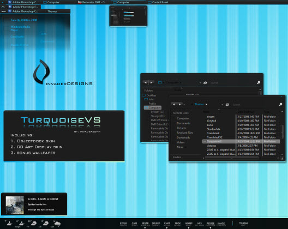Screen dimensions: 288x229
Task: Click the Back arrow in the Themes window
Action: 174,104
